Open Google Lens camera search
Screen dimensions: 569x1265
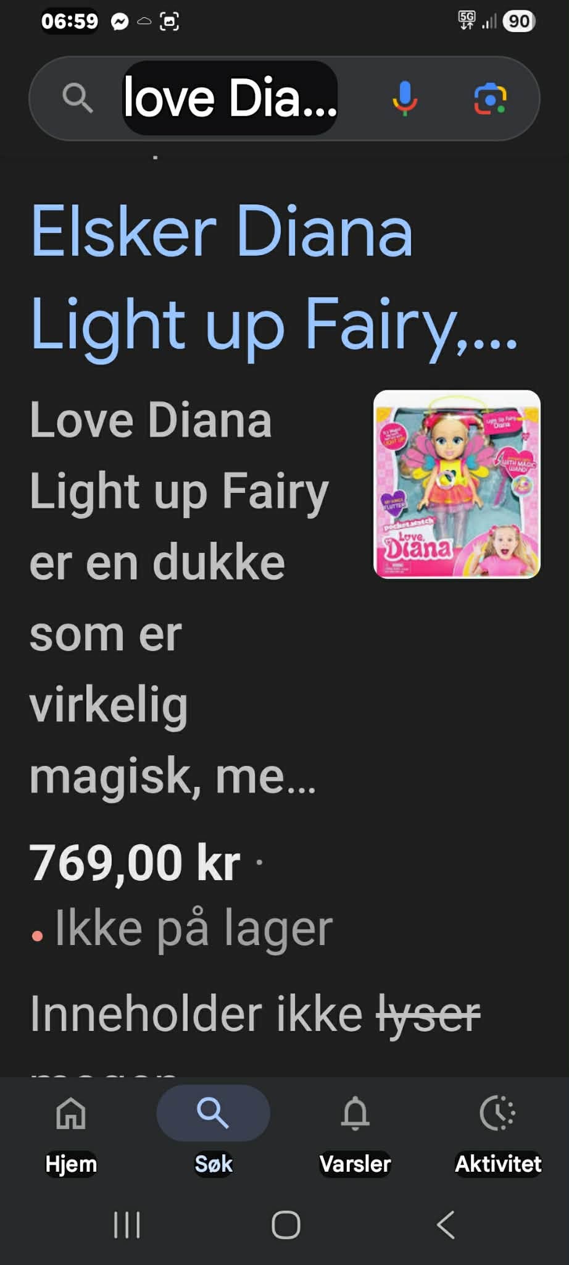coord(490,98)
